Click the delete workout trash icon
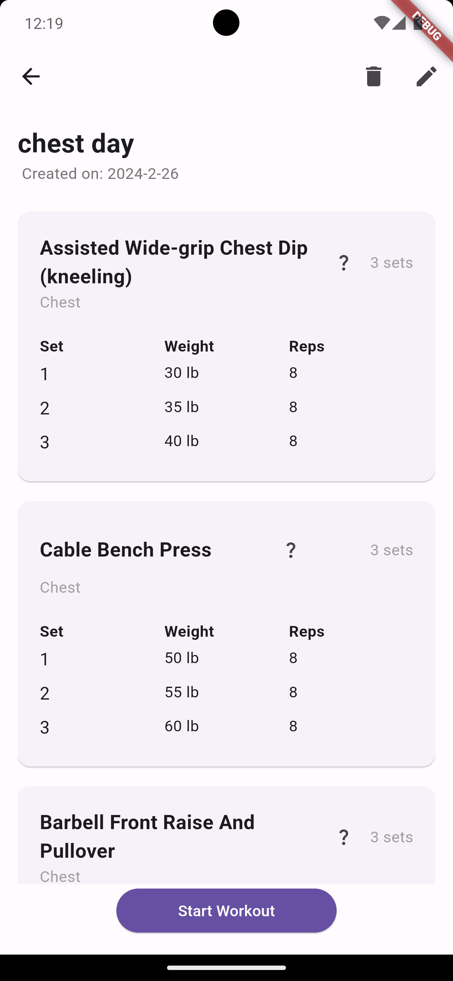Image resolution: width=453 pixels, height=981 pixels. [373, 76]
